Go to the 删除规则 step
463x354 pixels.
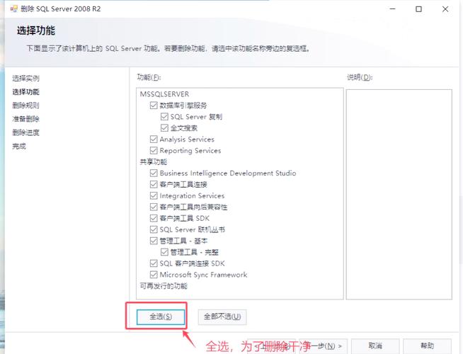point(25,105)
